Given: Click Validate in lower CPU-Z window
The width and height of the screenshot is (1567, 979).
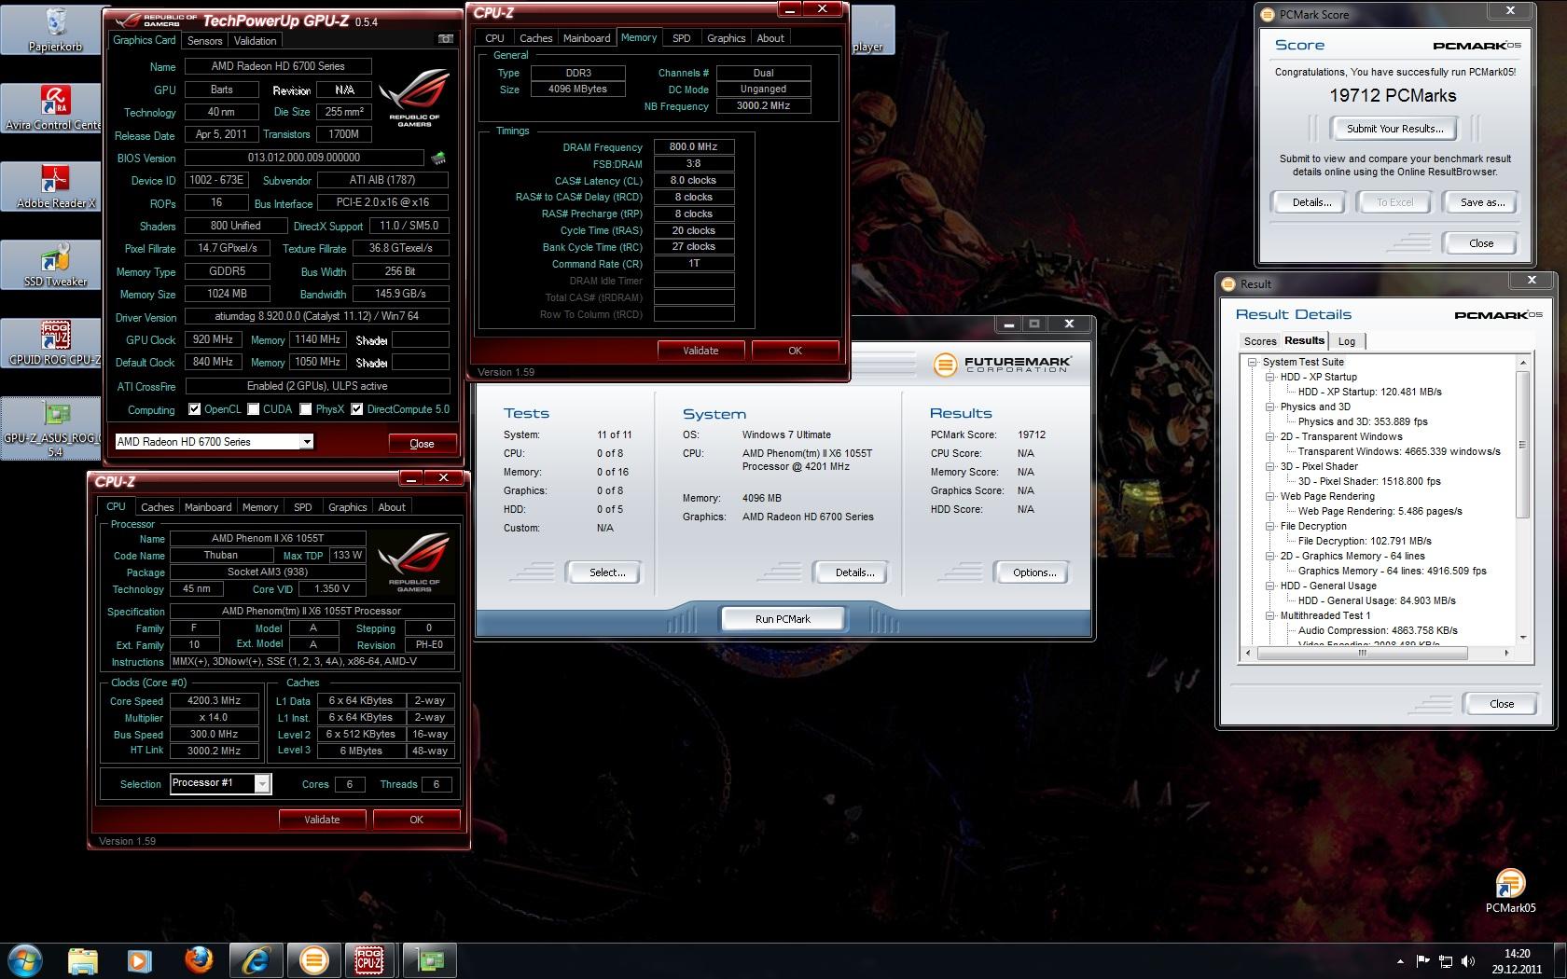Looking at the screenshot, I should click(x=322, y=820).
